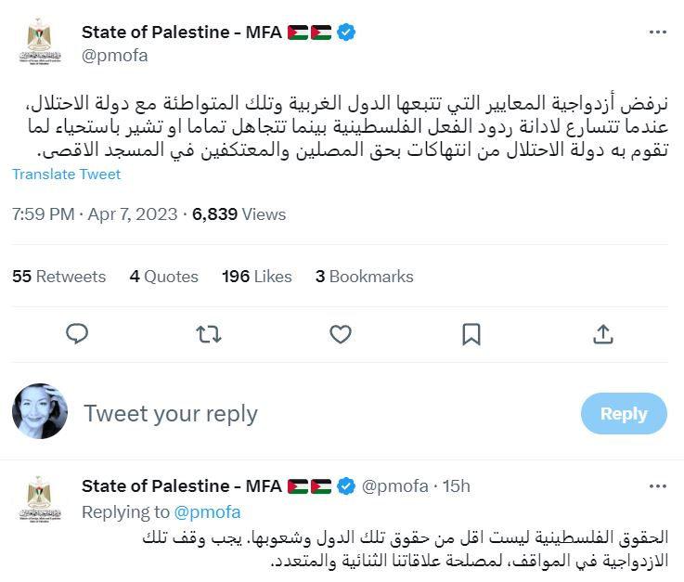This screenshot has height=582, width=684.
Task: Click the Replying to @pmofa mention
Action: [207, 512]
